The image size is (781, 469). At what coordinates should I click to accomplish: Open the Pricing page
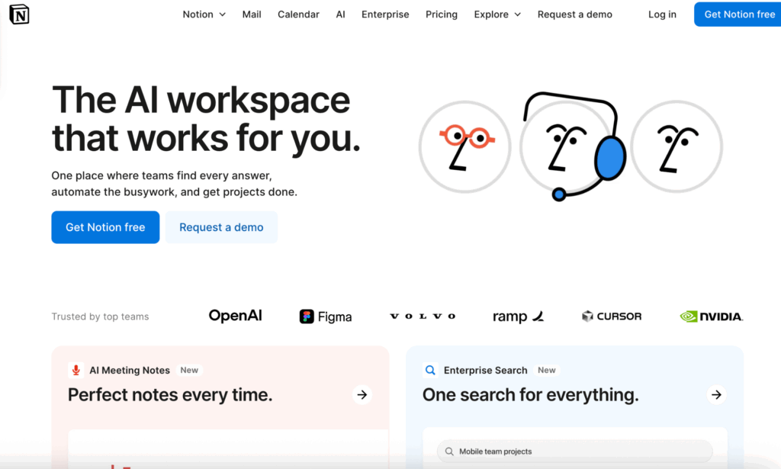[442, 14]
